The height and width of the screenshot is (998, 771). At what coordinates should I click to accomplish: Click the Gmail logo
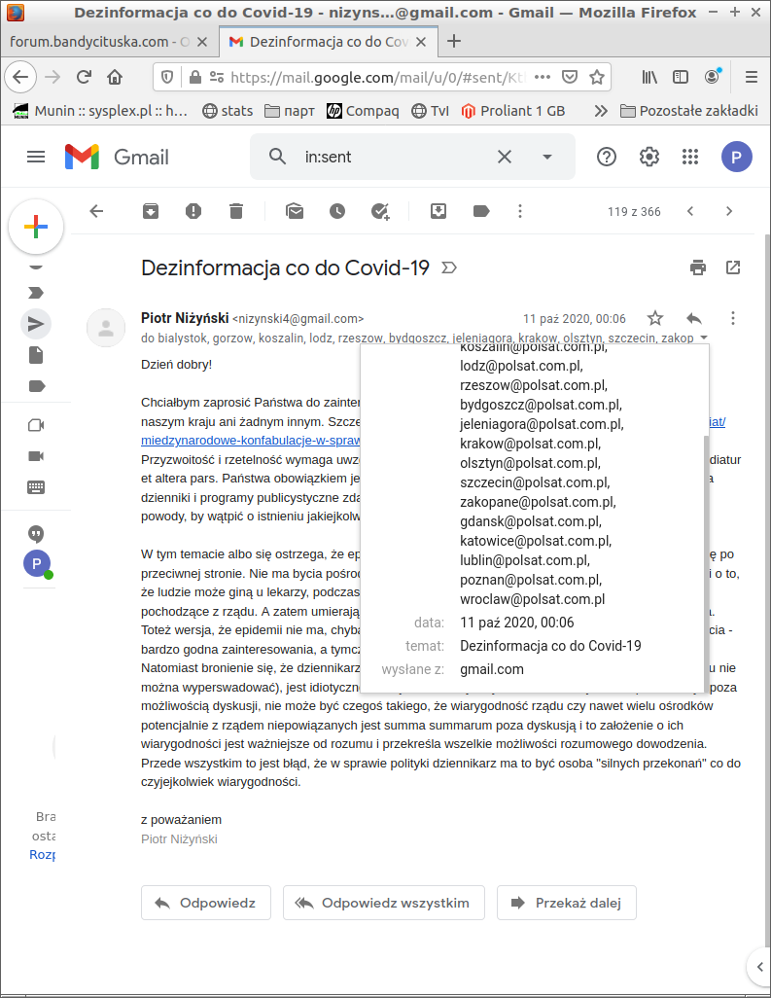pyautogui.click(x=117, y=157)
